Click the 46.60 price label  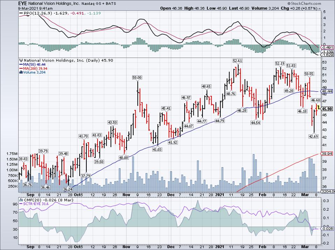pos(315,100)
